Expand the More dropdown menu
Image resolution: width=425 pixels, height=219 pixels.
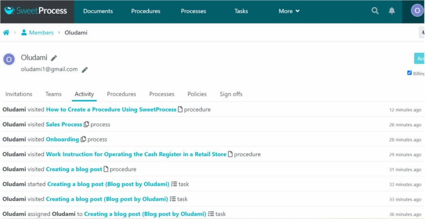coord(289,11)
